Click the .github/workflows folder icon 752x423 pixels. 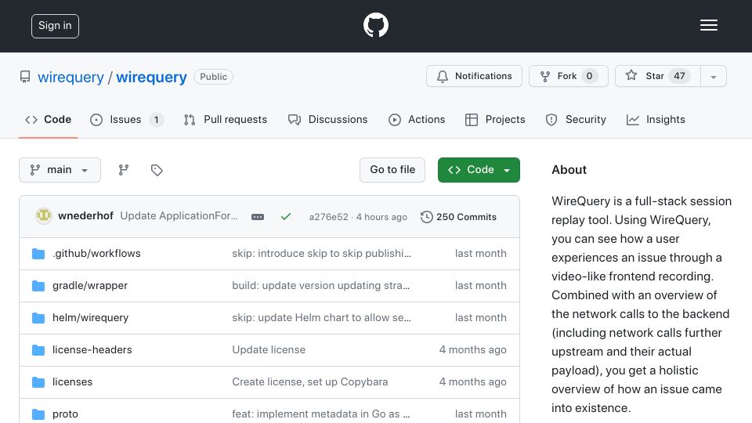tap(38, 253)
